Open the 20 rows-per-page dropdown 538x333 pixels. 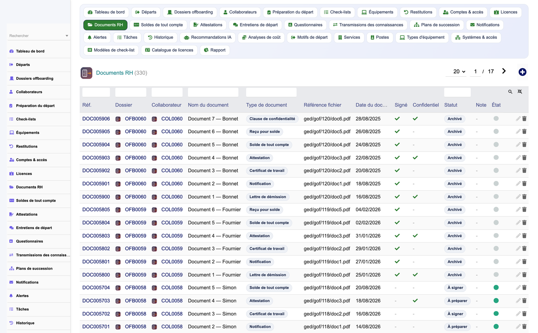pyautogui.click(x=459, y=72)
